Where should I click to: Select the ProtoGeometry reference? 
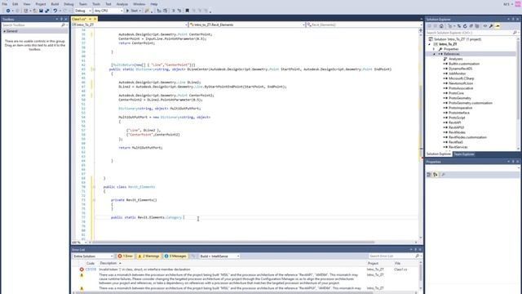point(460,98)
